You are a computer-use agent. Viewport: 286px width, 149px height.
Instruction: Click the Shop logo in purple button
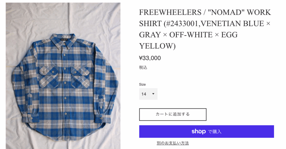(x=199, y=131)
